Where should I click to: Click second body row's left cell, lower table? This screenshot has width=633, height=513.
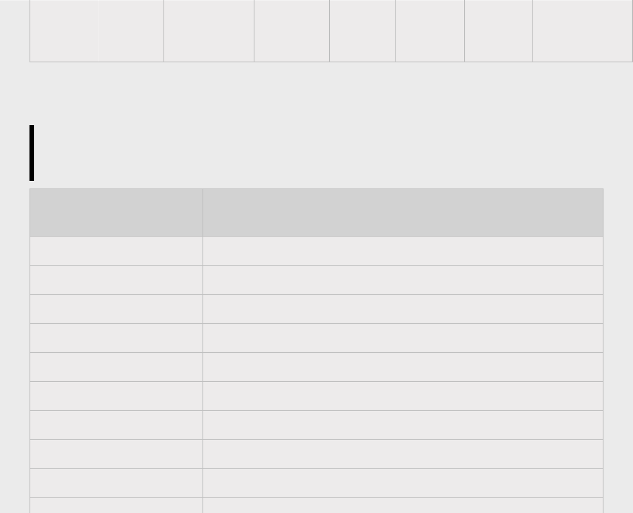coord(116,279)
